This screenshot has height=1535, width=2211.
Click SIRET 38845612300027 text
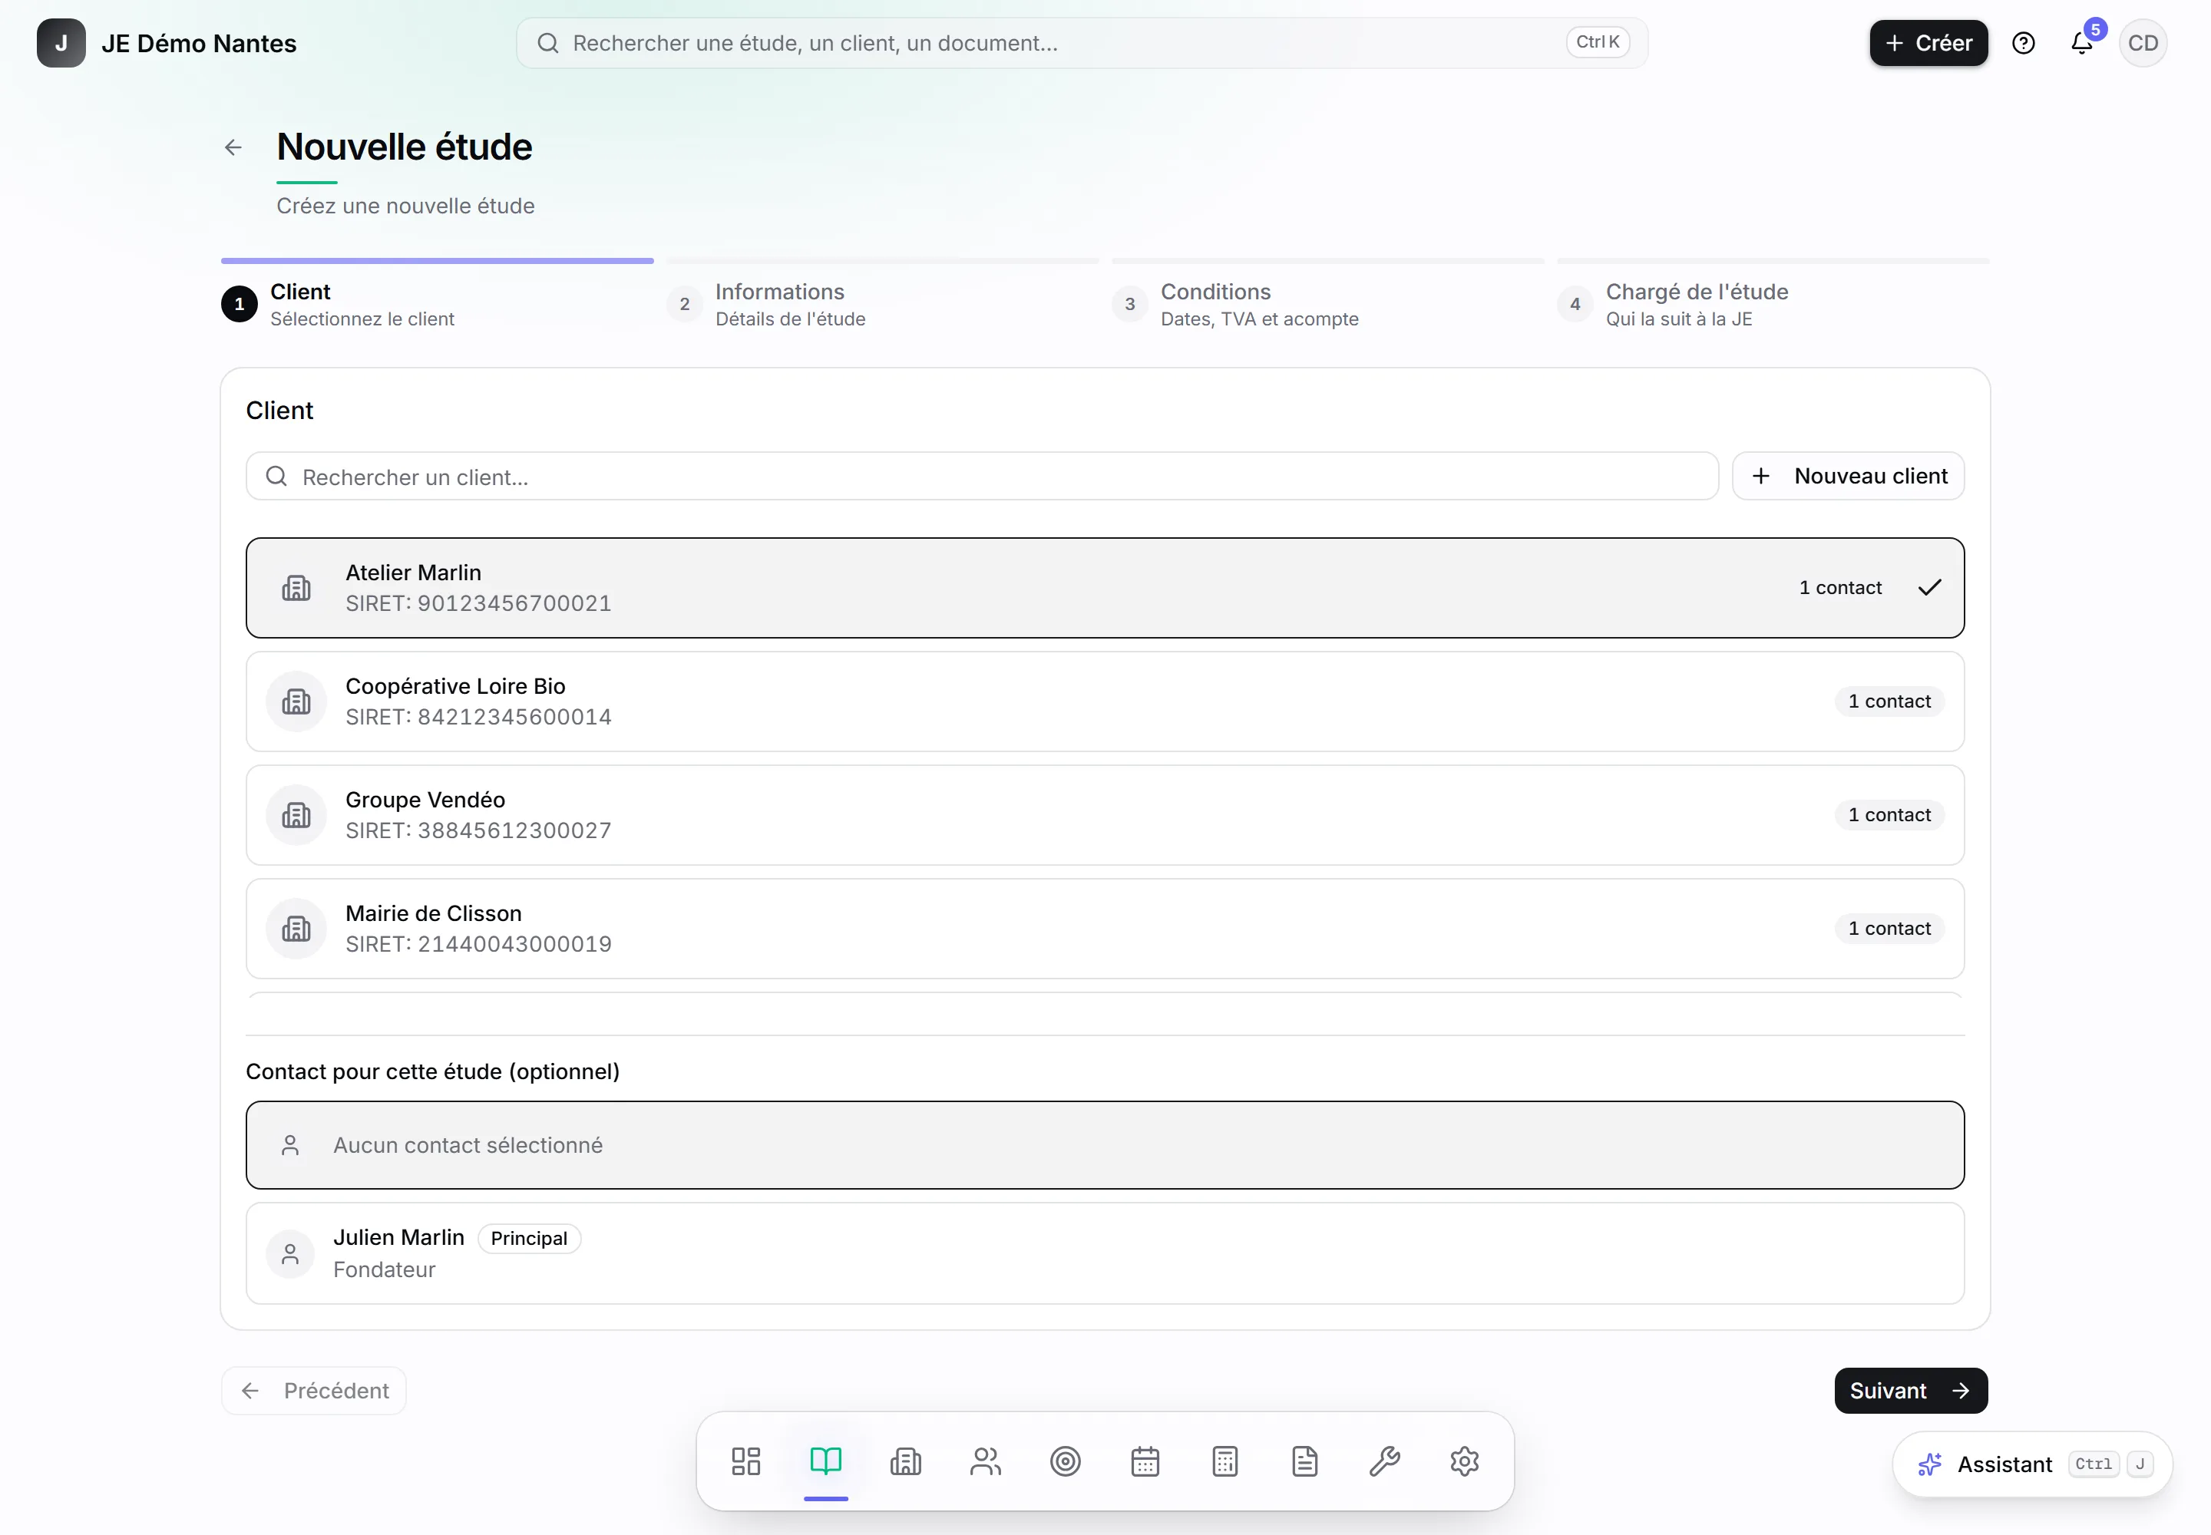(x=478, y=830)
